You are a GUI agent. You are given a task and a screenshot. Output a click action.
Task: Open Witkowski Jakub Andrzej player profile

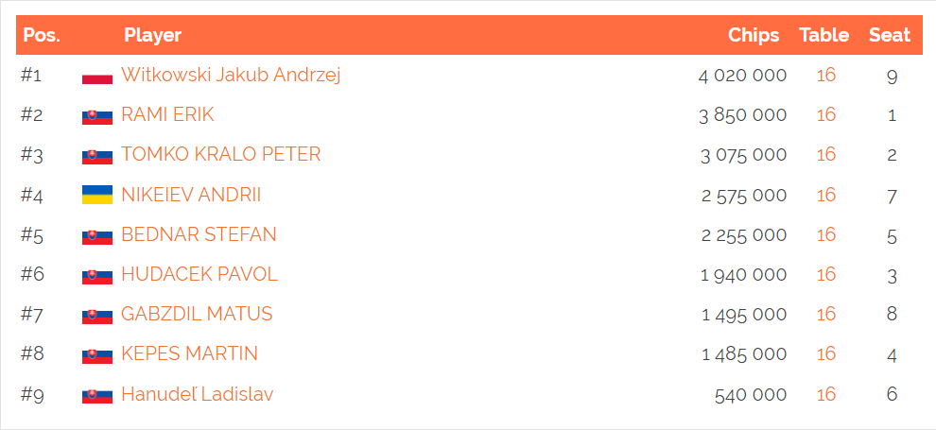pyautogui.click(x=231, y=76)
